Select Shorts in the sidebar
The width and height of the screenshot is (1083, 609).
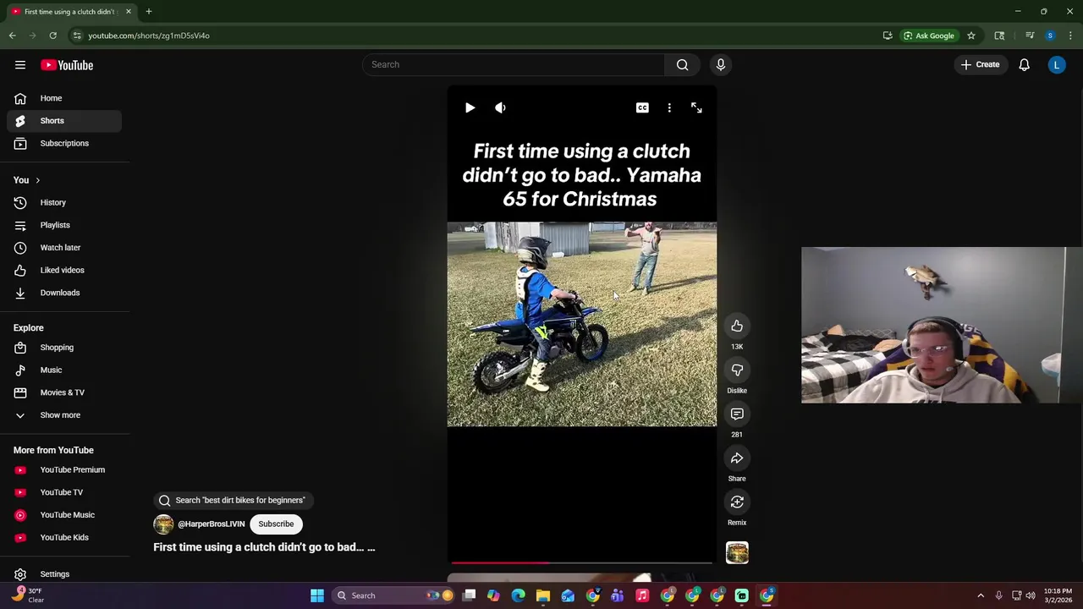point(64,121)
